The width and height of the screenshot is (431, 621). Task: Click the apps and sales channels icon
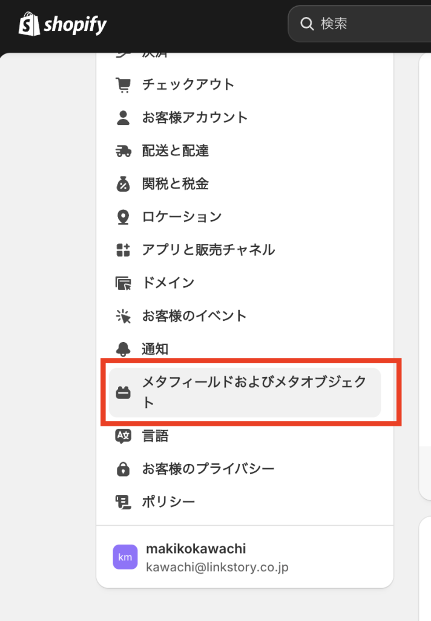click(123, 250)
